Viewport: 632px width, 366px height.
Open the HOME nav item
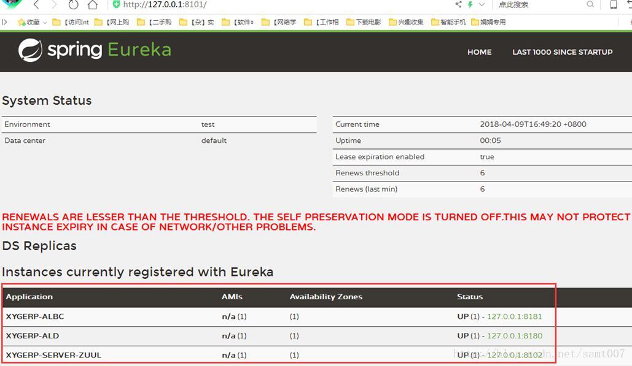tap(479, 52)
